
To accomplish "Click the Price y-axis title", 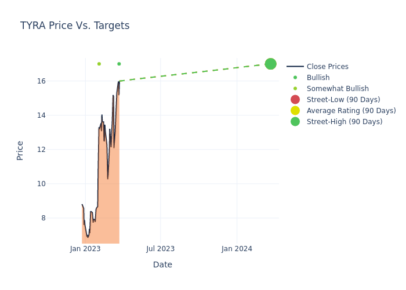I will (20, 150).
